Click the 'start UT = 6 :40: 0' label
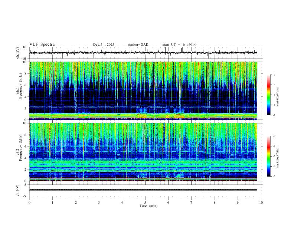Image resolution: width=294 pixels, height=227 pixels. pos(179,45)
